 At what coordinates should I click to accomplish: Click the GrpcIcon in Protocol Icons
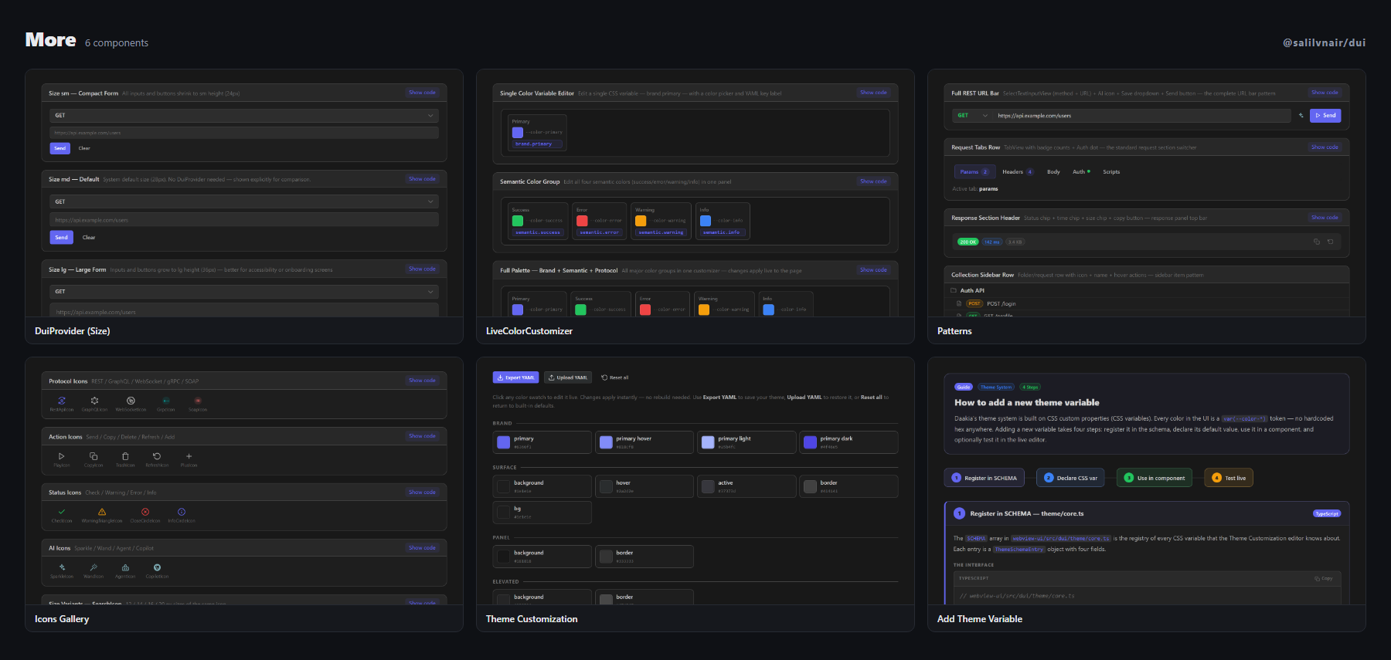[165, 401]
